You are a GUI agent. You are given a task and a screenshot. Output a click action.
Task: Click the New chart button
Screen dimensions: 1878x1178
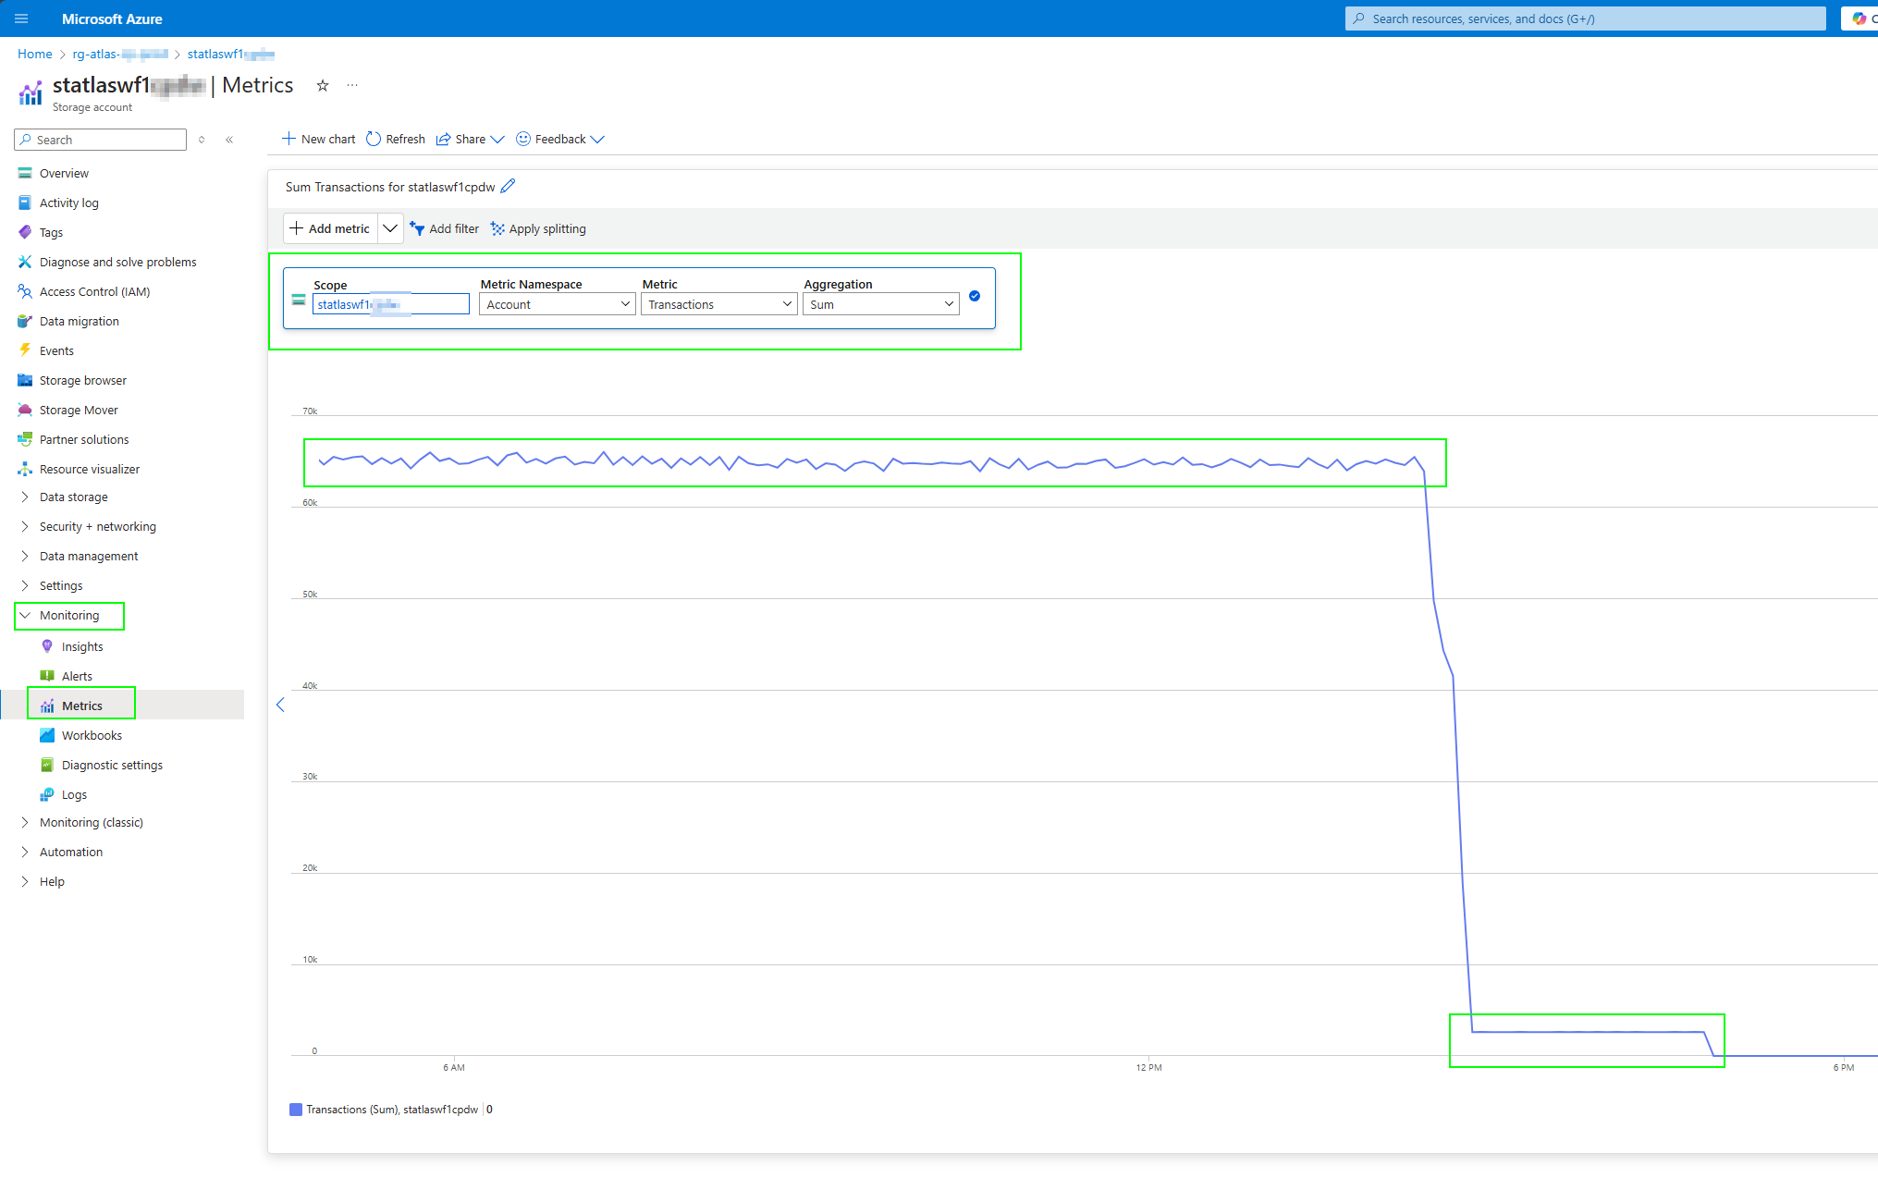click(x=318, y=139)
